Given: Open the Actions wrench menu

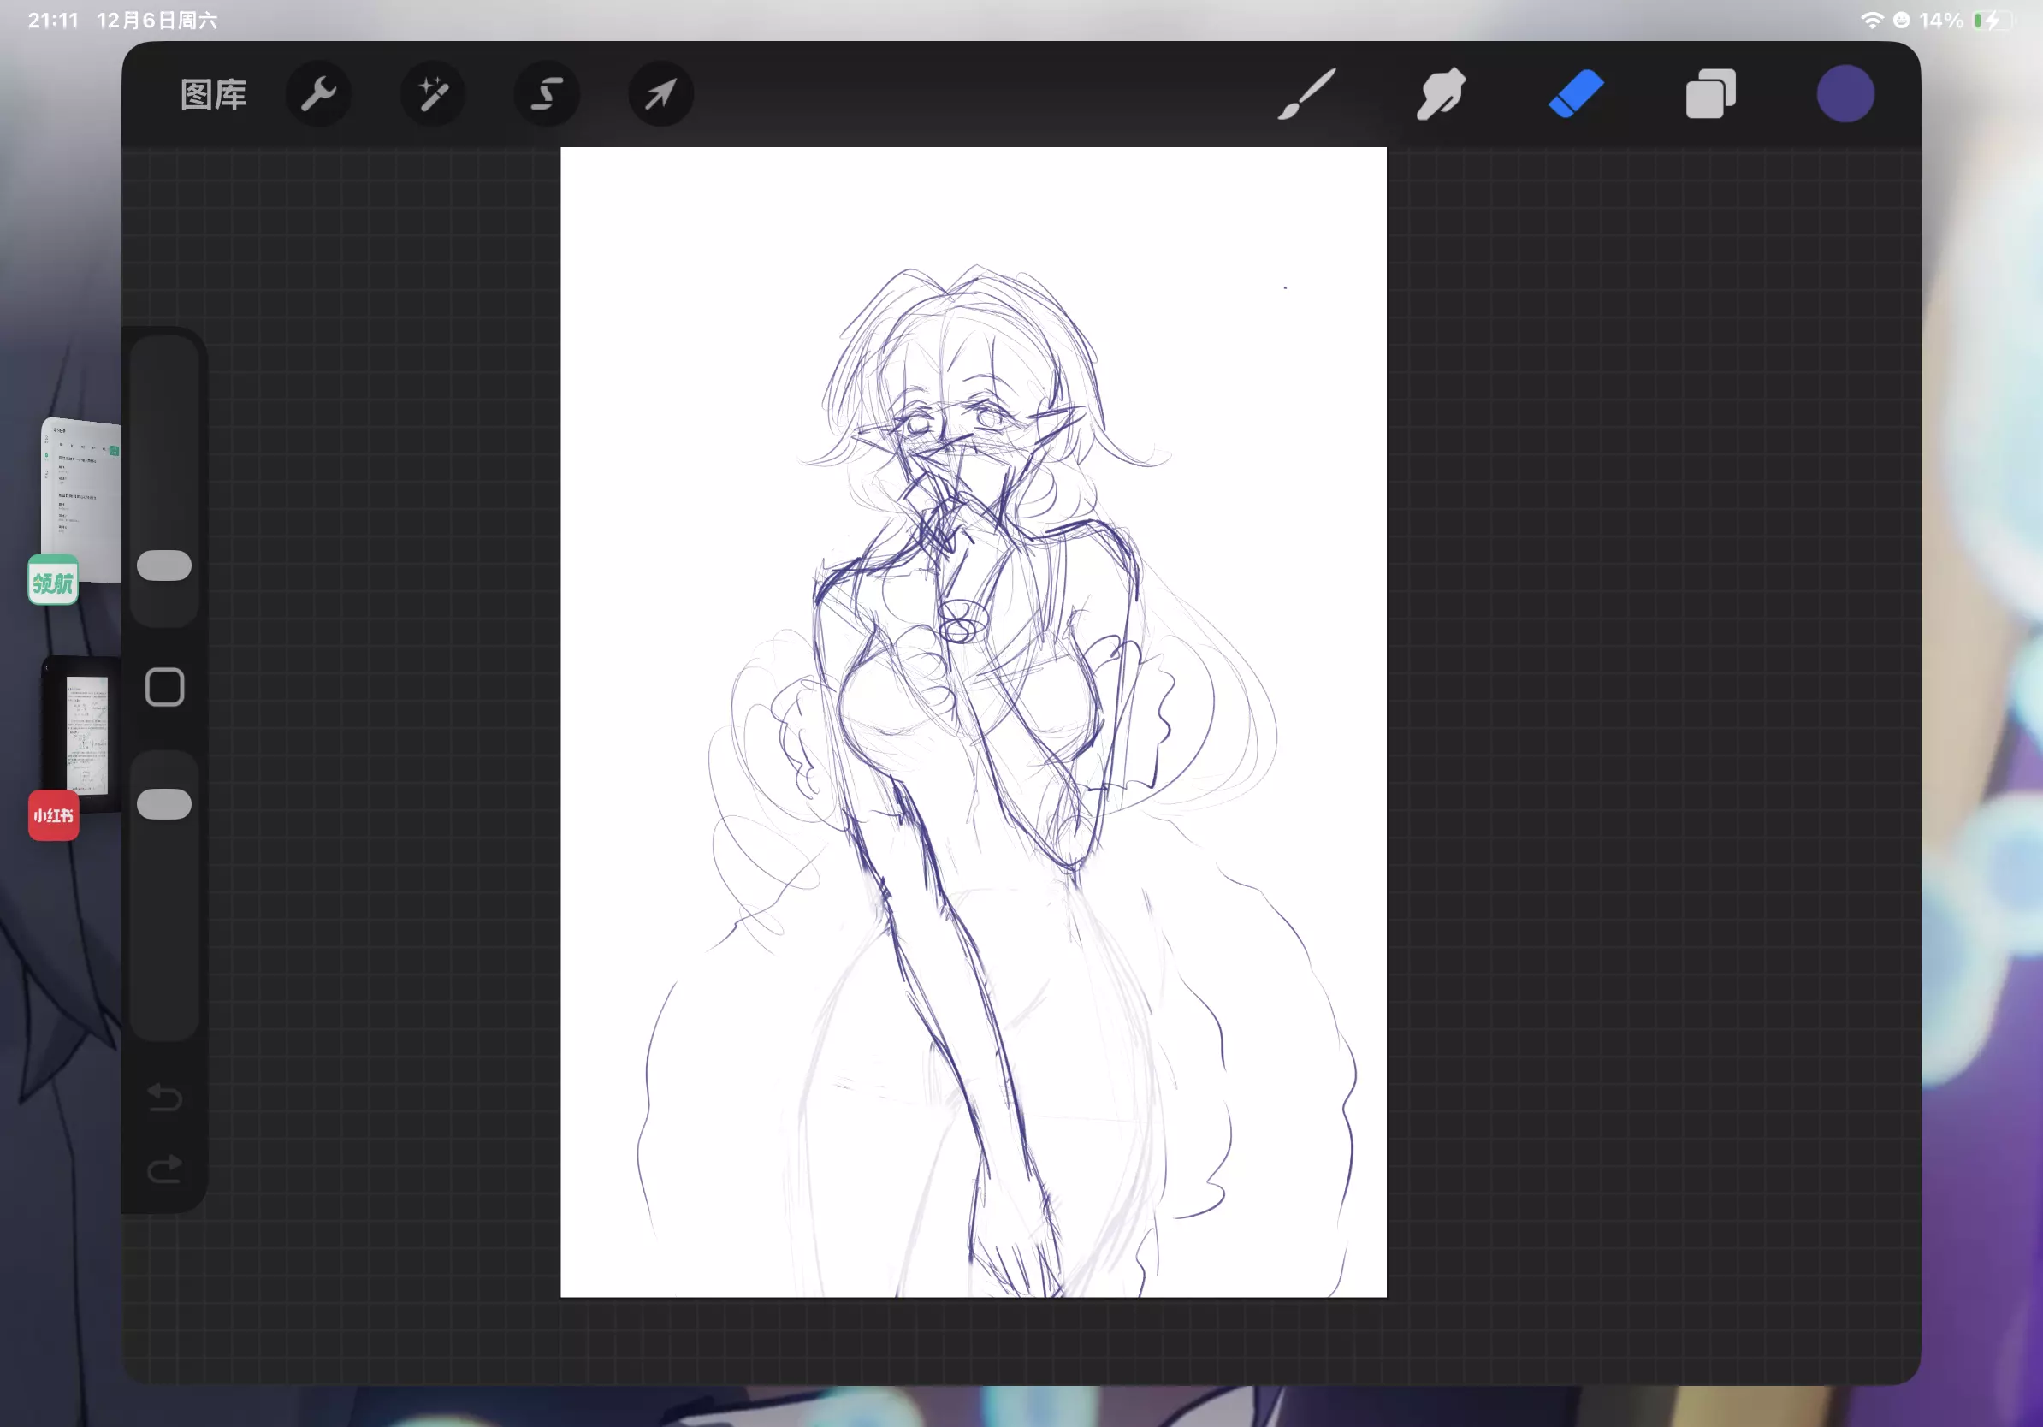Looking at the screenshot, I should [318, 94].
